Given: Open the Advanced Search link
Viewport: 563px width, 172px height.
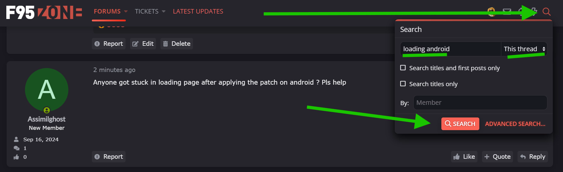Looking at the screenshot, I should click(x=515, y=124).
